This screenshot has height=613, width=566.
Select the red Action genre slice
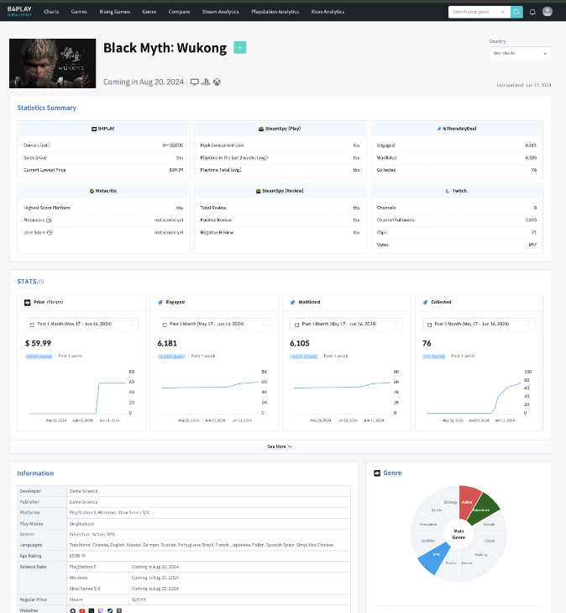click(x=469, y=501)
